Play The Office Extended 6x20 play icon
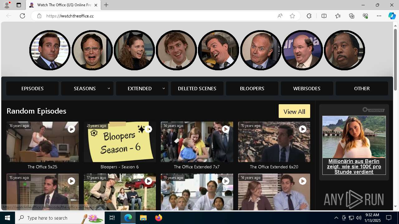Image resolution: width=399 pixels, height=224 pixels. [x=303, y=129]
